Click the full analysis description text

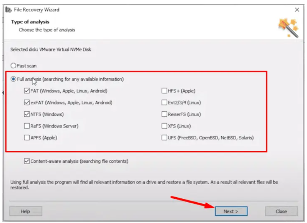144,185
